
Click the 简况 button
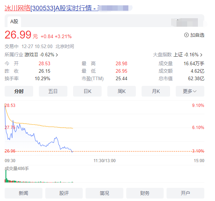tap(104, 193)
